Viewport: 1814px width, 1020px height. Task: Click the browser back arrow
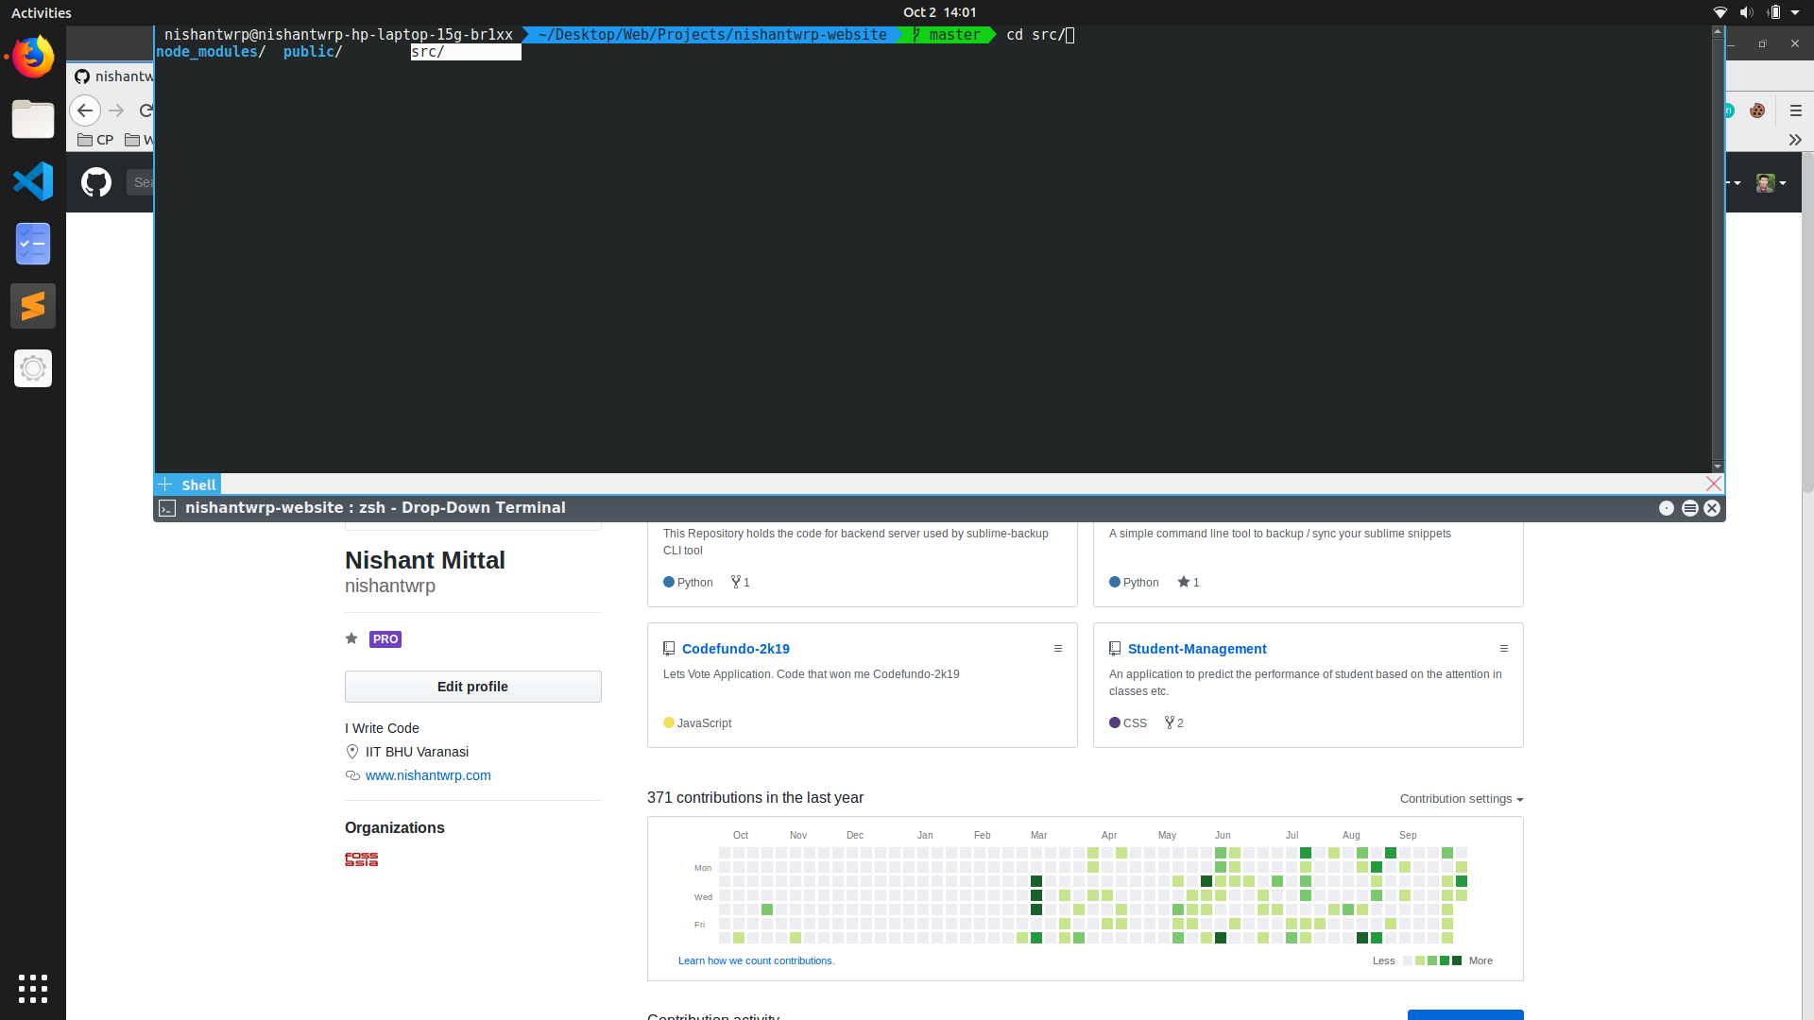[x=85, y=110]
